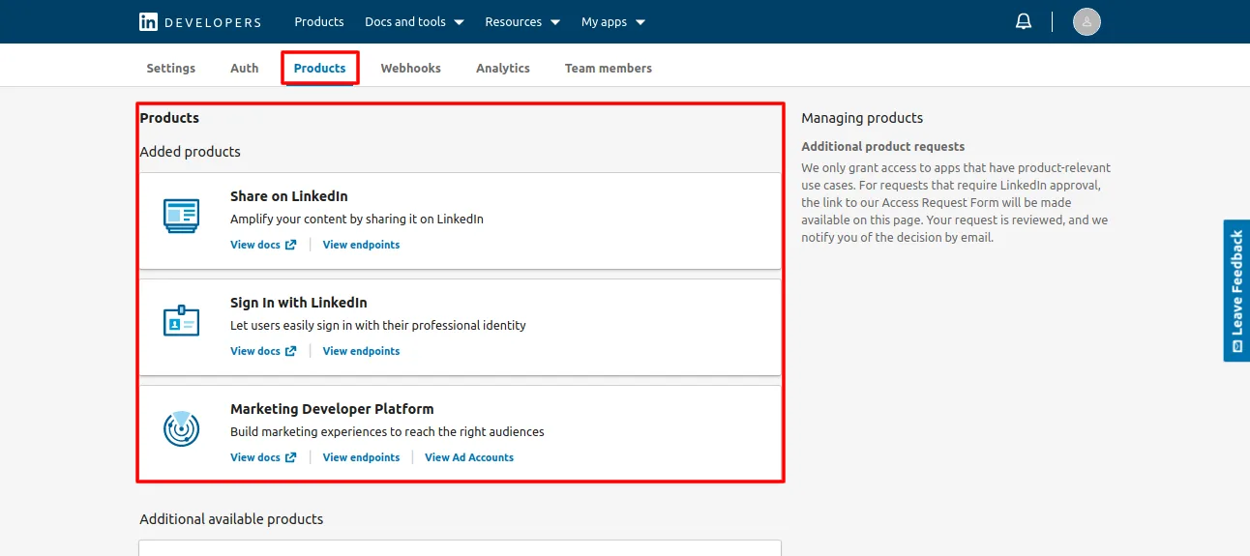Open View endpoints for Share on LinkedIn

point(361,245)
